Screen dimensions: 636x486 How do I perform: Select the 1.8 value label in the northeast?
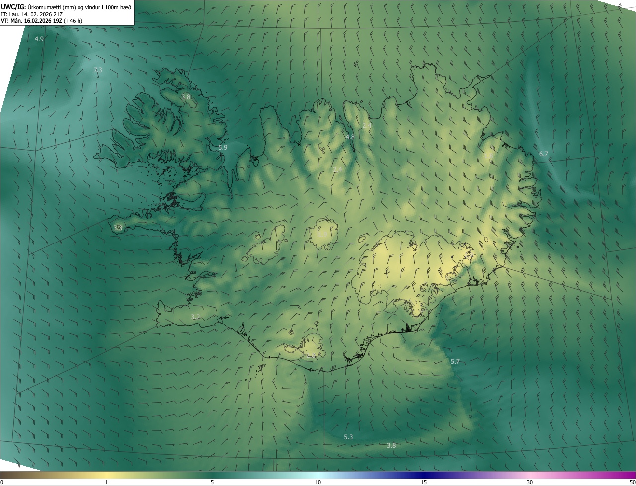click(489, 156)
